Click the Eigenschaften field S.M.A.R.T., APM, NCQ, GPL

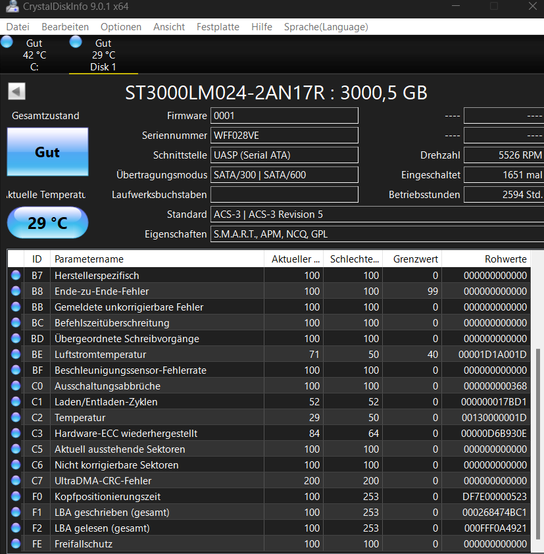[377, 234]
